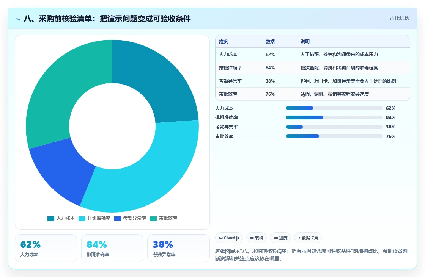Click the 数据卡片 tag diamond icon

(299, 238)
